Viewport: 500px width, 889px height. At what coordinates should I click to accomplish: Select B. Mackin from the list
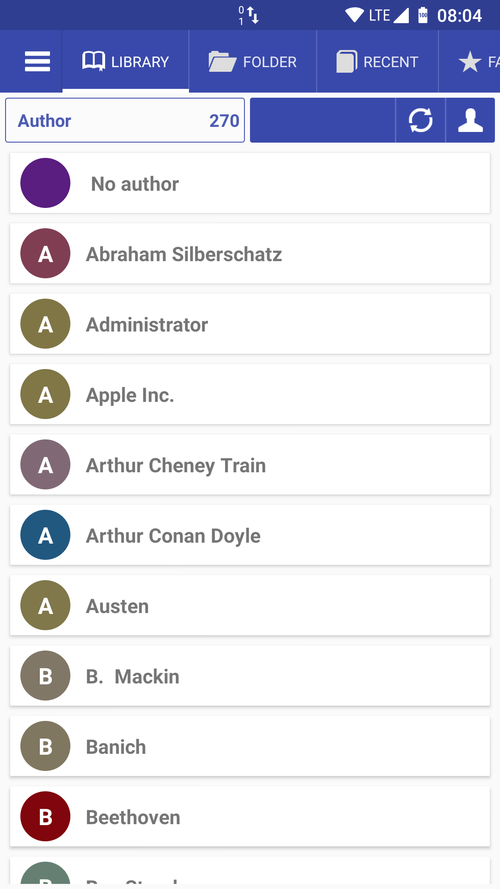(250, 676)
